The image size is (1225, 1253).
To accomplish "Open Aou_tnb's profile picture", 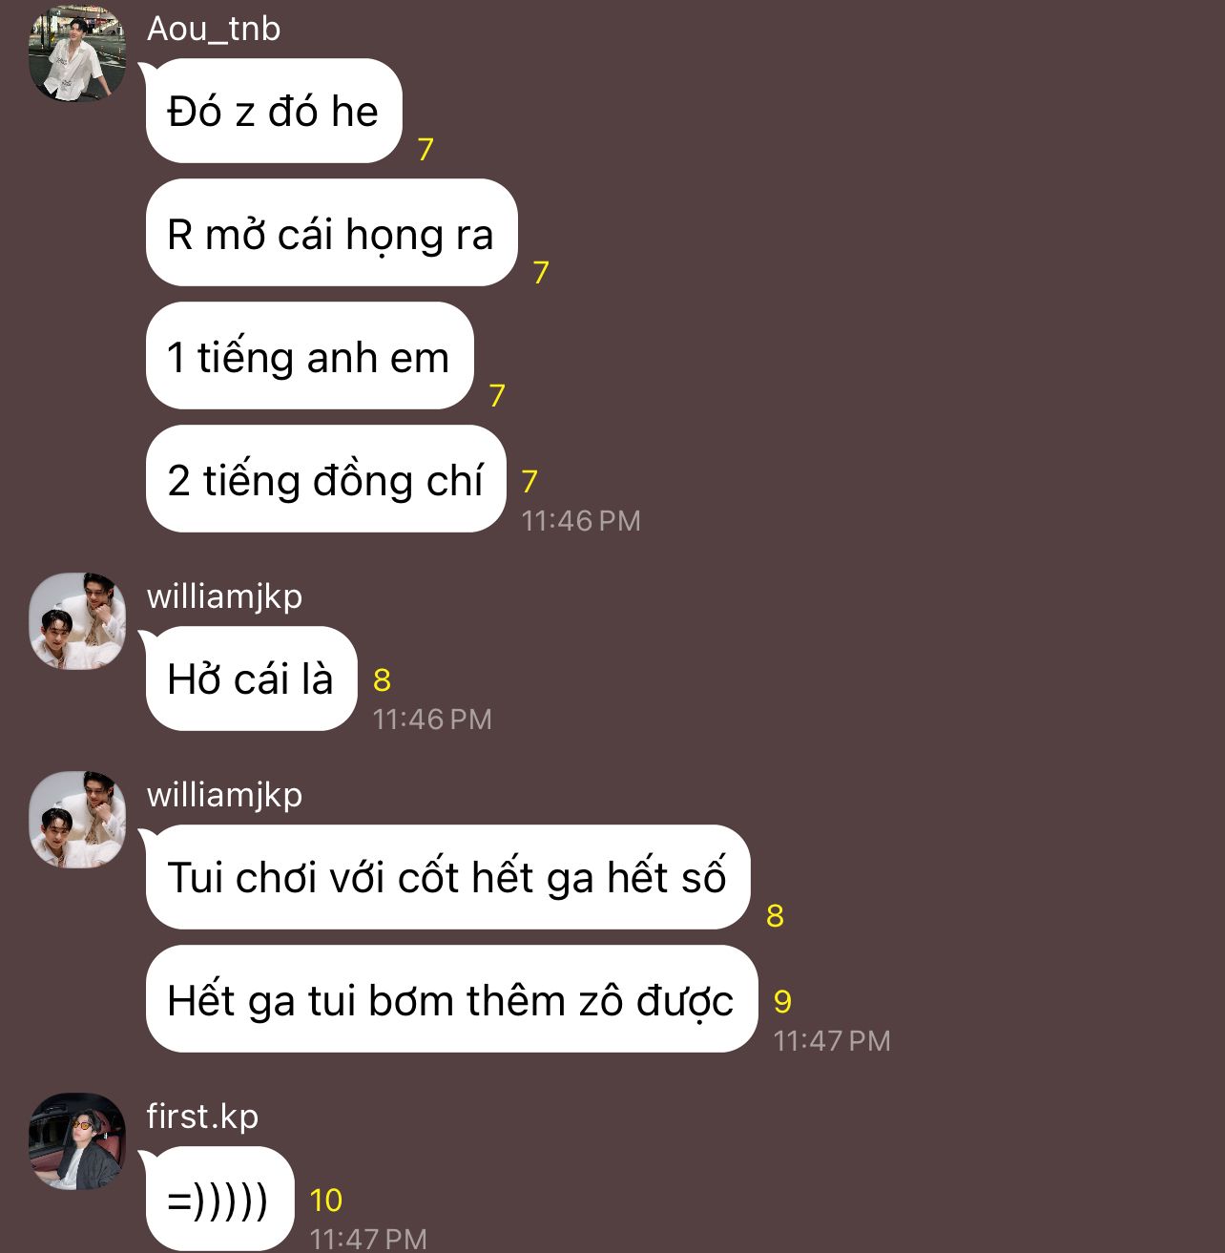I will pos(77,53).
